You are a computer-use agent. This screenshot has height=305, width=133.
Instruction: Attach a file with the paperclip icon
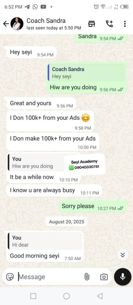click(x=87, y=277)
